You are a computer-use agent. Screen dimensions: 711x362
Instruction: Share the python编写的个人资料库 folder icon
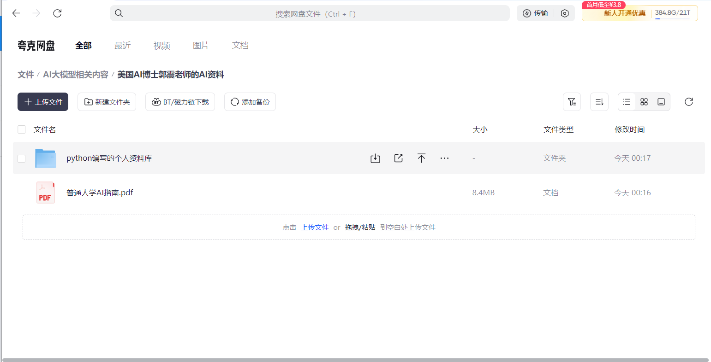399,158
